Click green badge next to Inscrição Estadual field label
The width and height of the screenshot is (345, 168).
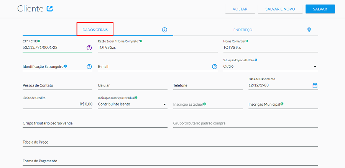204,104
